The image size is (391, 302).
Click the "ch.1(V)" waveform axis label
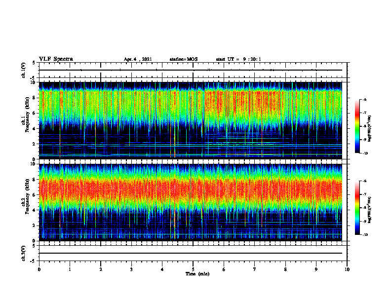[24, 70]
